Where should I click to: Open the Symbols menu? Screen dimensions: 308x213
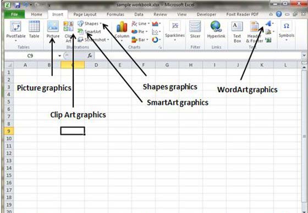click(287, 30)
